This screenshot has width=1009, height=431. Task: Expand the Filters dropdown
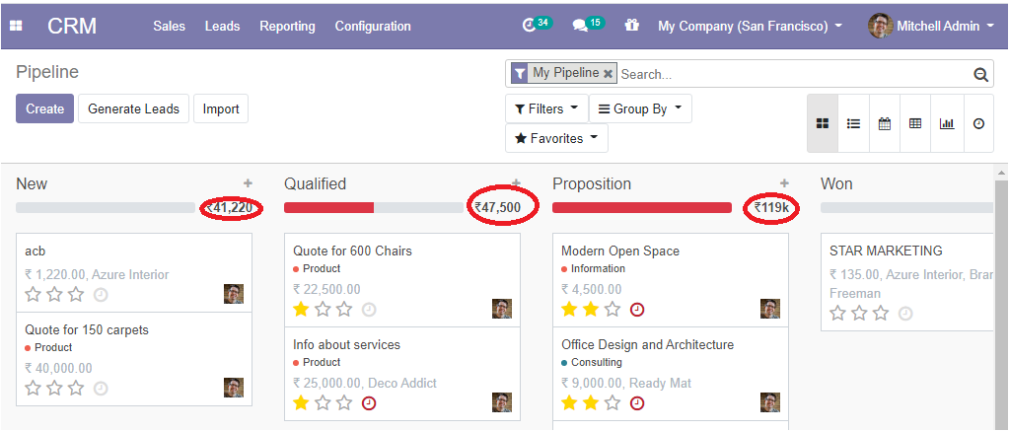pos(546,108)
